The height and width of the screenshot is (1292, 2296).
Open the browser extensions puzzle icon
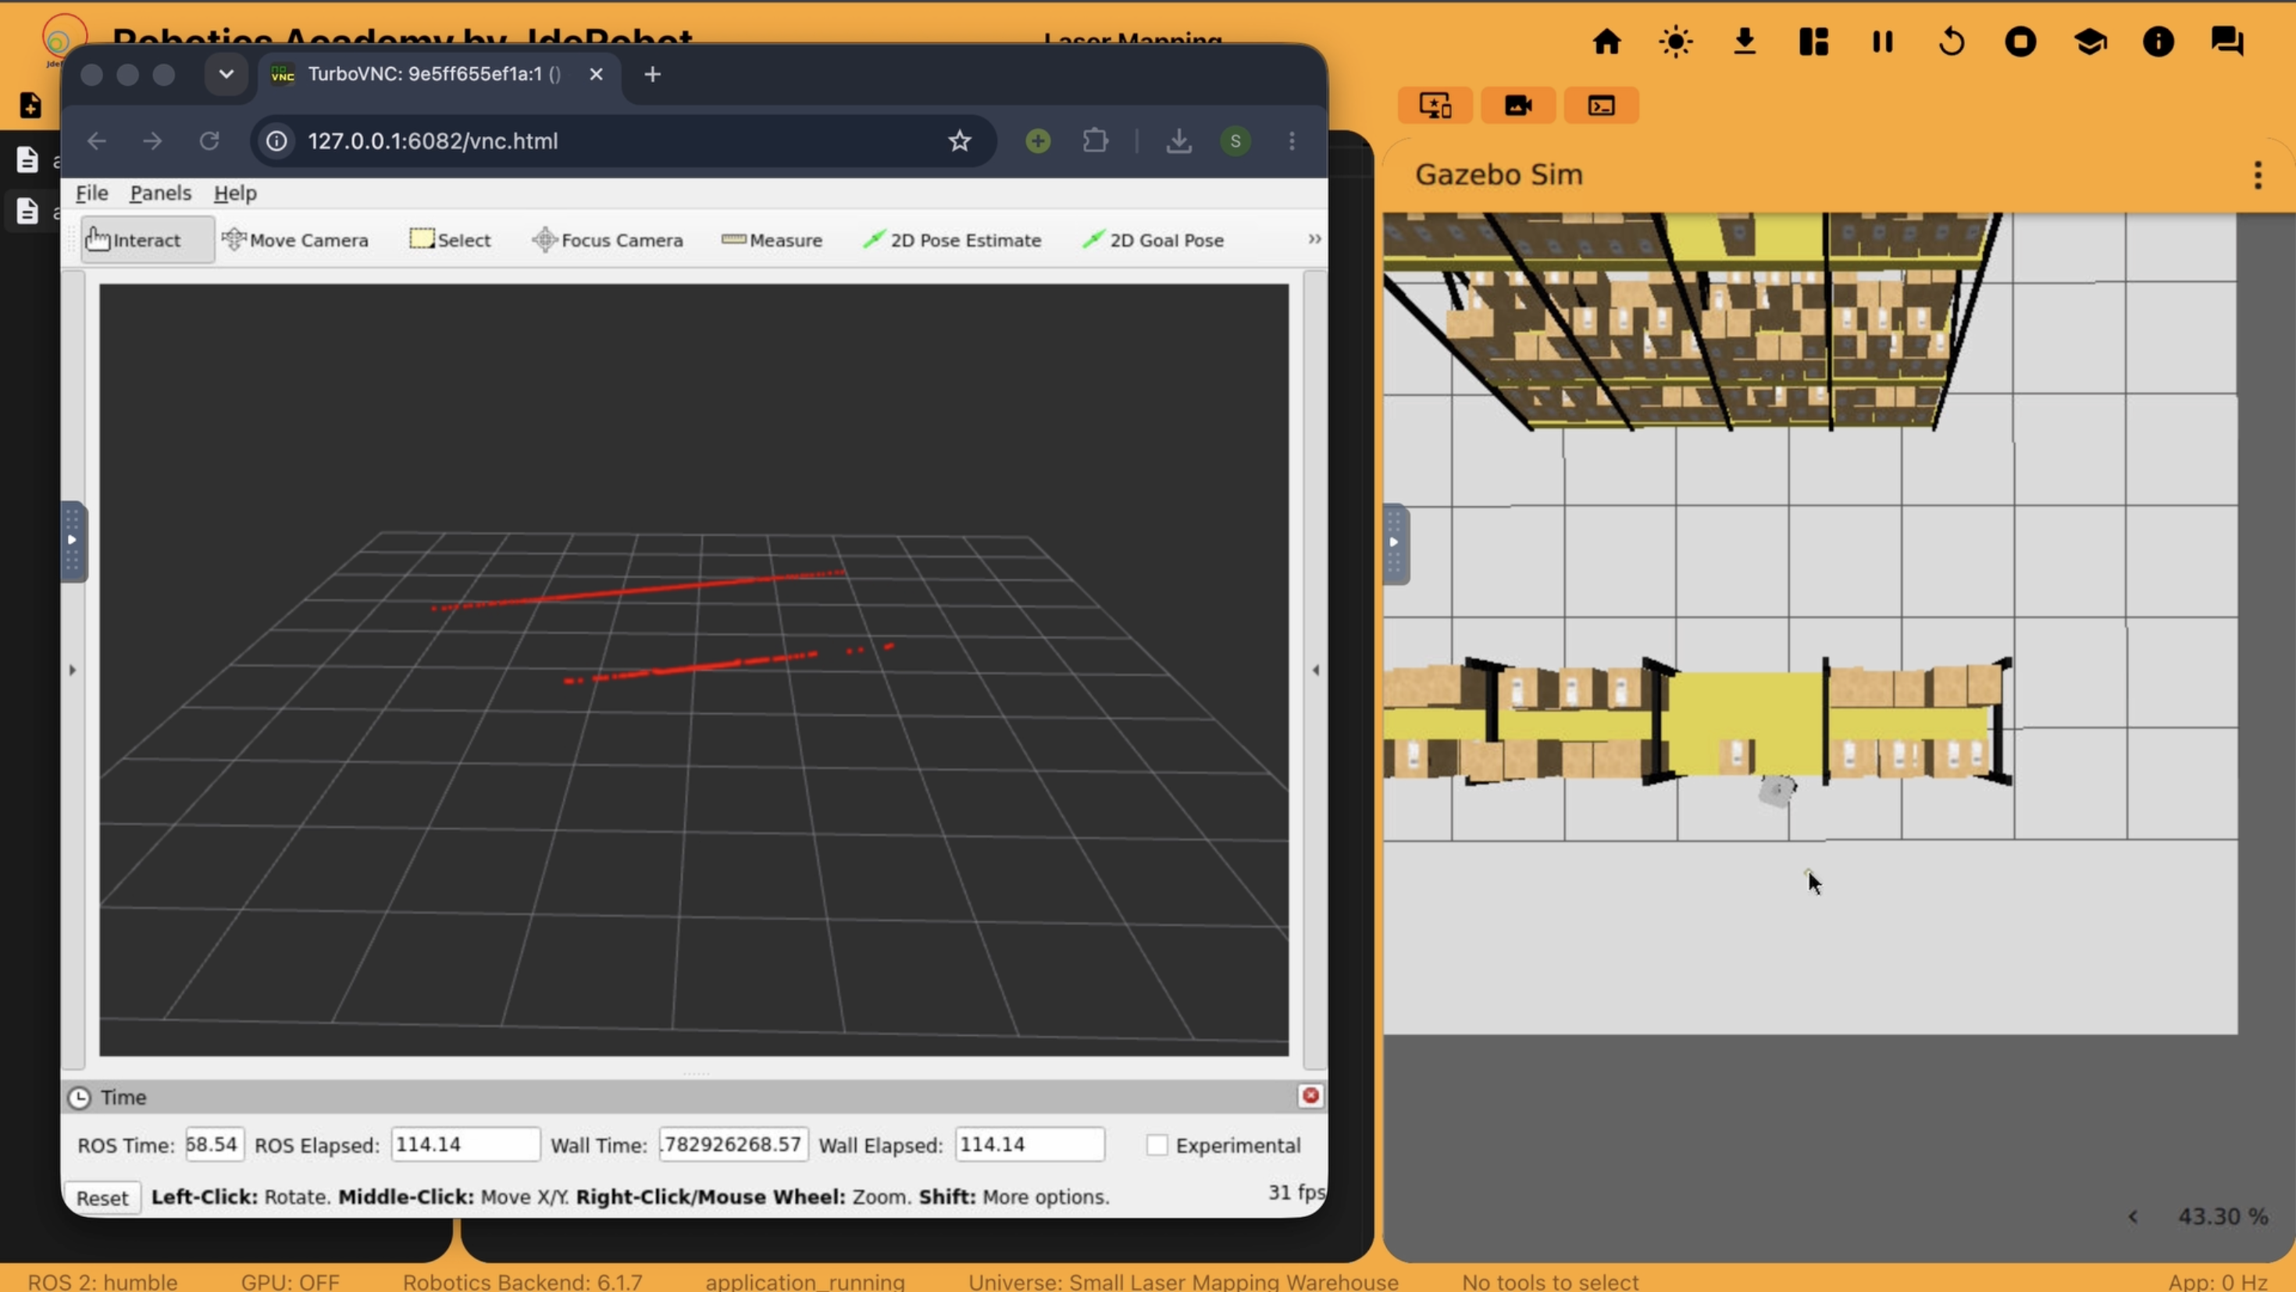[1096, 141]
